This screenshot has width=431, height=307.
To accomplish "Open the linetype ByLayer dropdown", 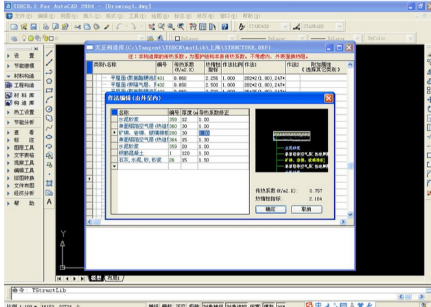I will pyautogui.click(x=302, y=38).
